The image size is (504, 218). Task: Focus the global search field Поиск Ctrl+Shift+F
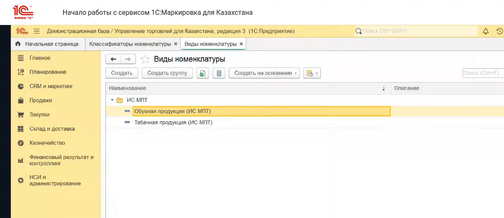[x=416, y=31]
